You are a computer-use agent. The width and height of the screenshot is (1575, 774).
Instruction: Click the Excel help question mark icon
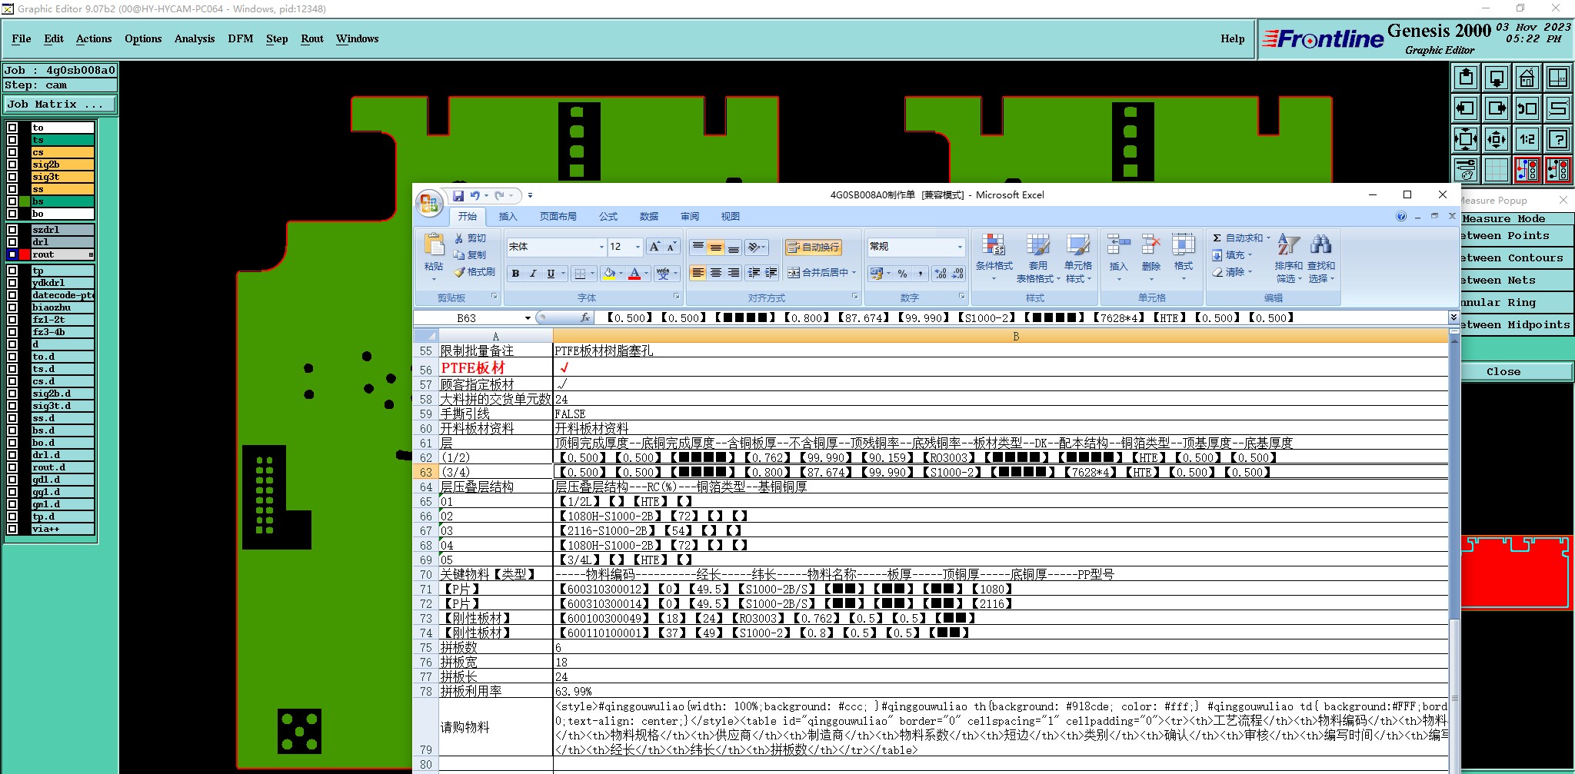click(1401, 217)
